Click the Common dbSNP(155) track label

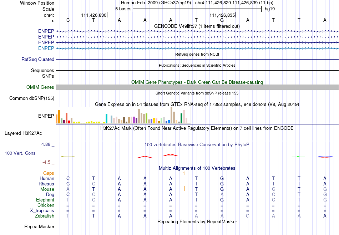click(32, 98)
